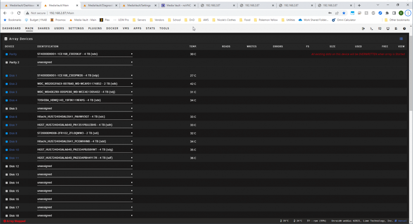Screen dimensions: 413x224
Task: Open the Docker menu item
Action: click(x=112, y=29)
